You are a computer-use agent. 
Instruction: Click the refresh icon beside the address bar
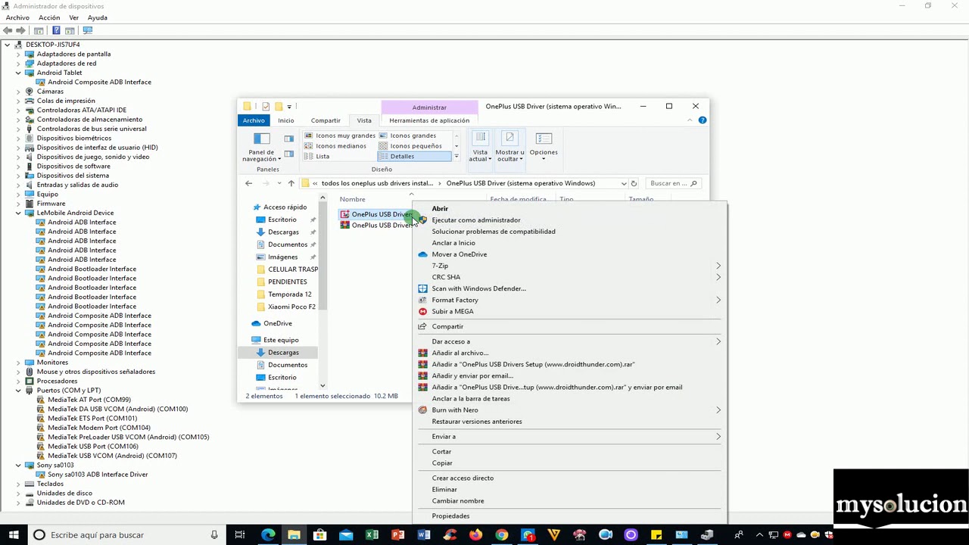tap(634, 183)
